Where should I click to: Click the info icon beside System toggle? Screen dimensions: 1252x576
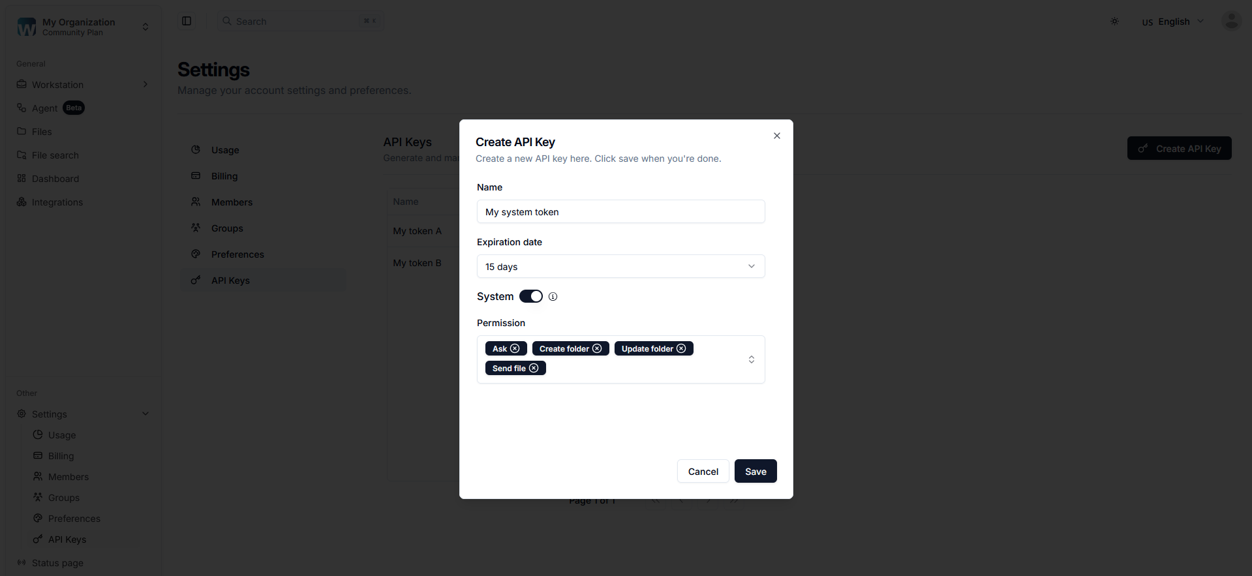553,296
